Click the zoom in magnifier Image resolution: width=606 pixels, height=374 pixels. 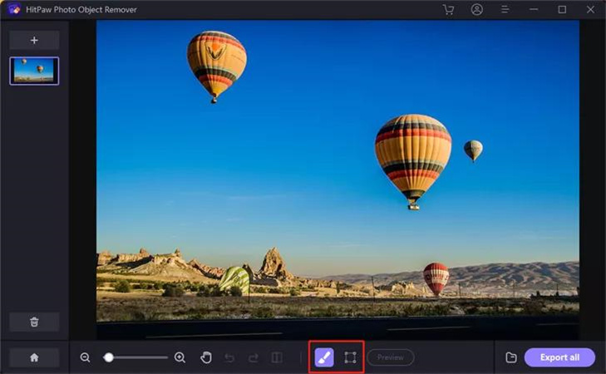pyautogui.click(x=180, y=357)
